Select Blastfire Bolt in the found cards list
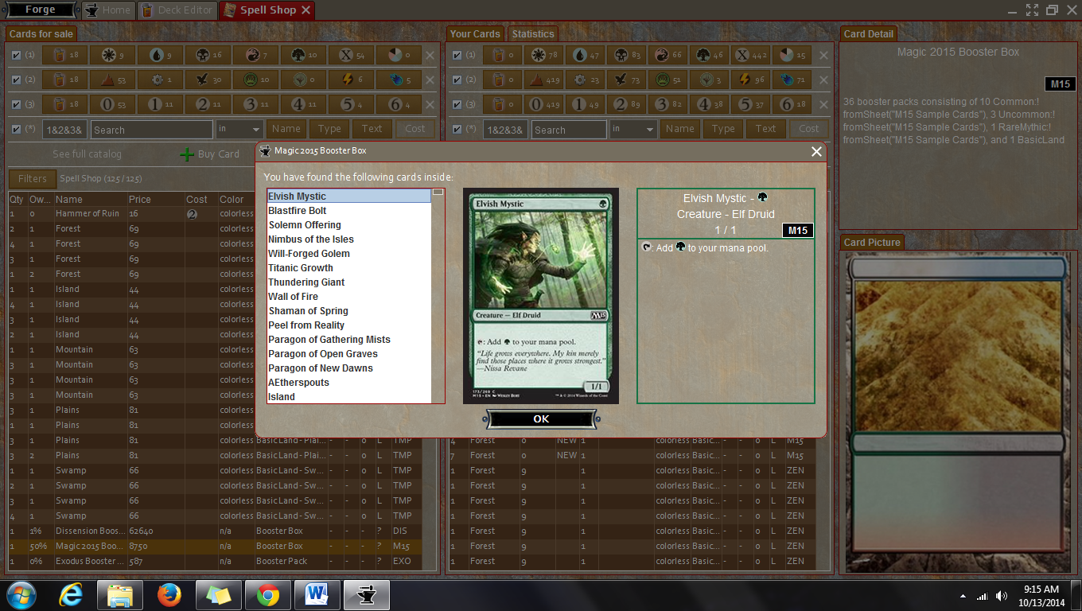 pyautogui.click(x=349, y=211)
